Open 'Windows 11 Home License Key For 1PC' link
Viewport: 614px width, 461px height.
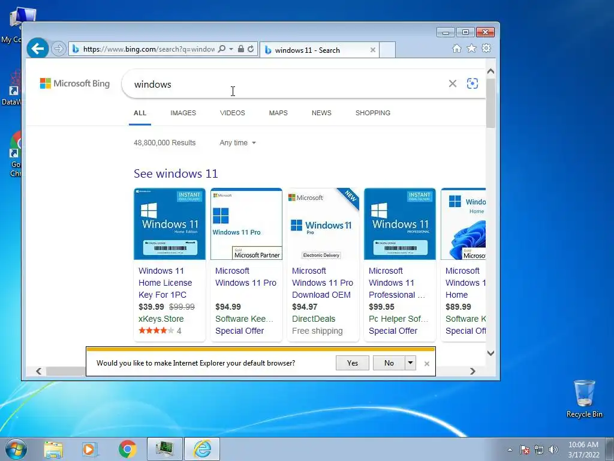click(165, 283)
